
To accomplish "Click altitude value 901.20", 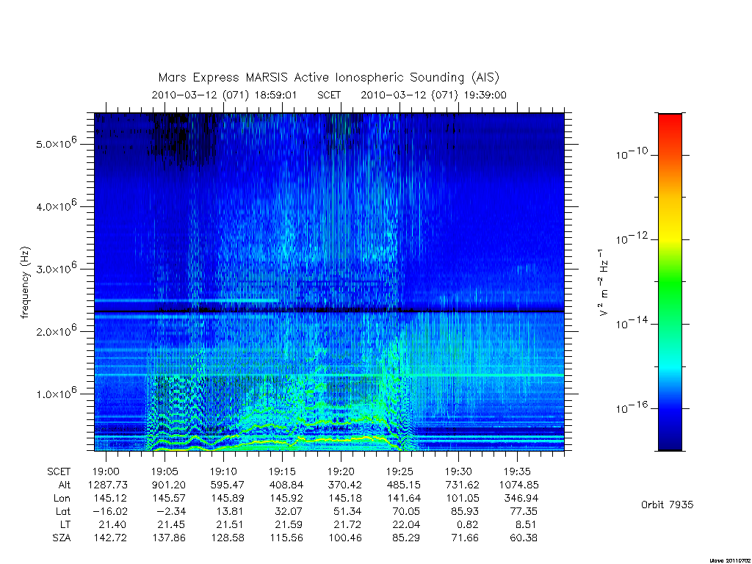I will point(168,485).
